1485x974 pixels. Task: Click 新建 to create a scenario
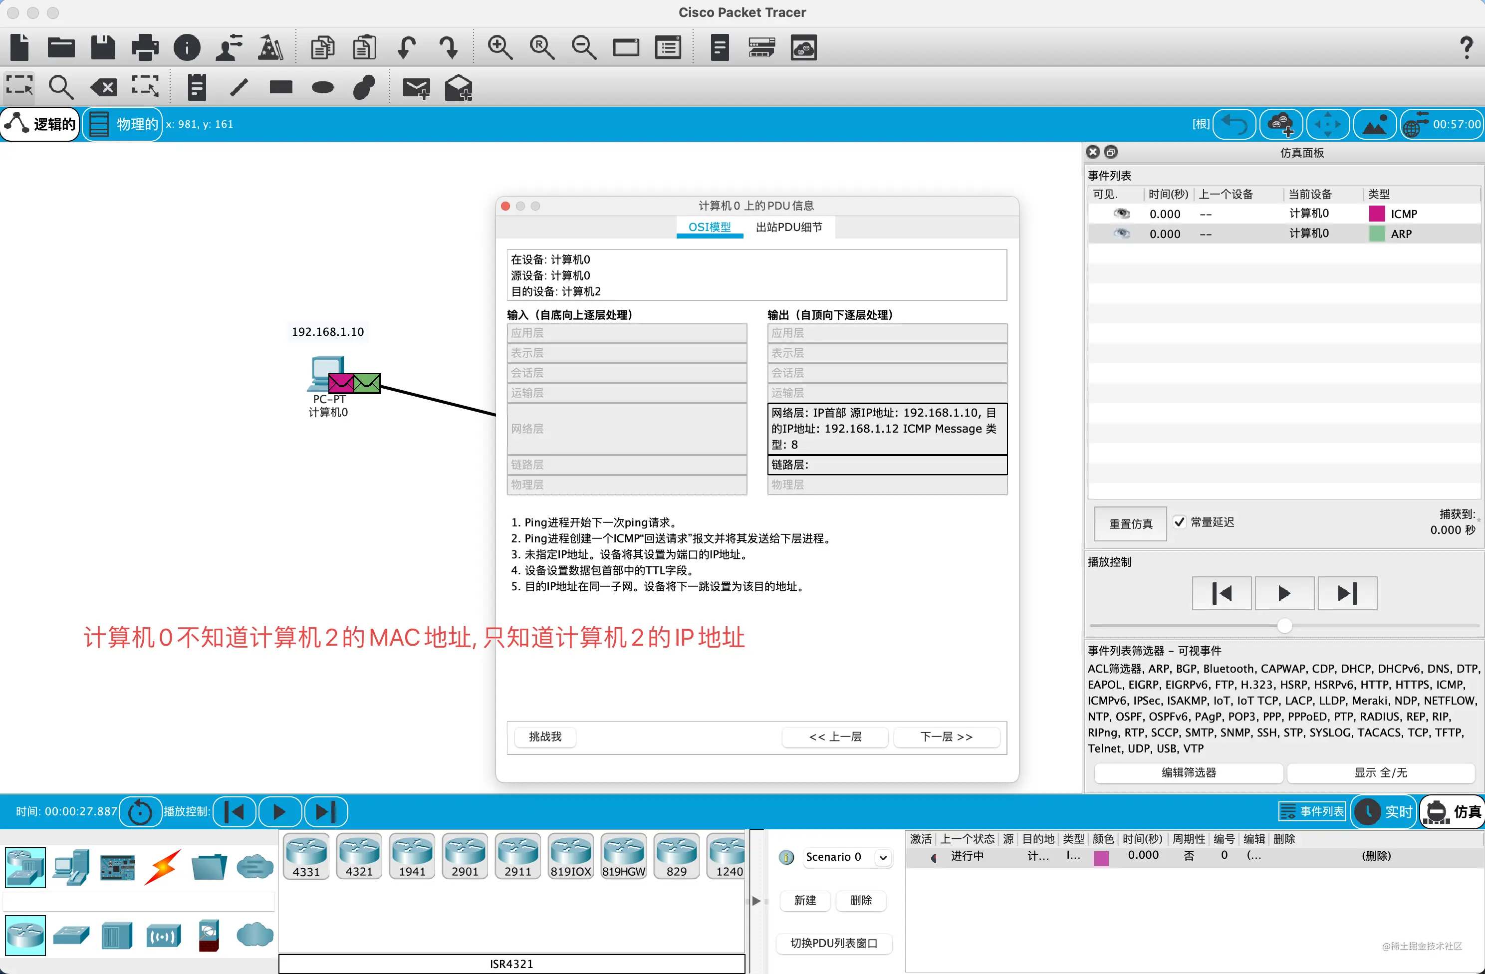pos(805,900)
